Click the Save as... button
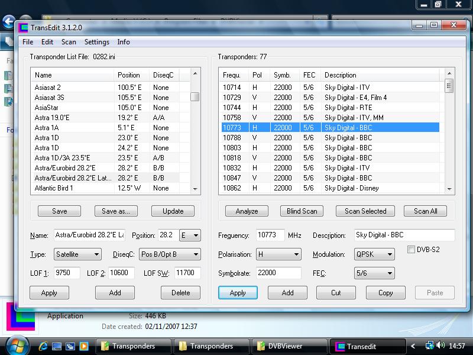The height and width of the screenshot is (355, 473). click(116, 211)
